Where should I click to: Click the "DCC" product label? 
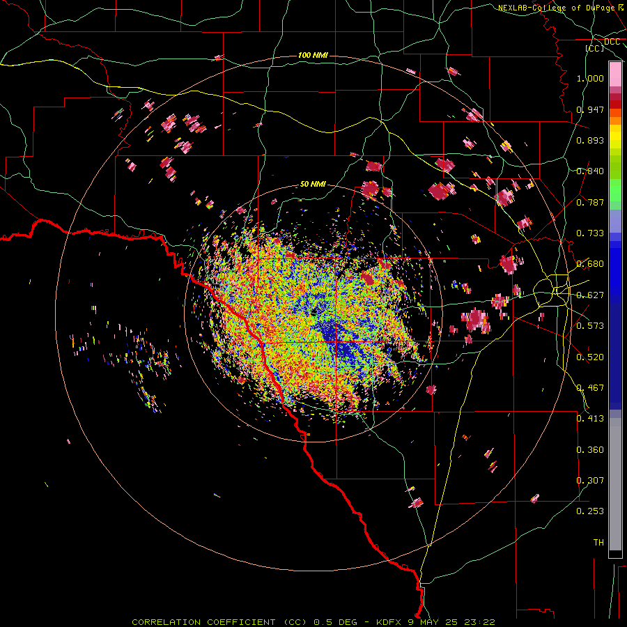(612, 42)
